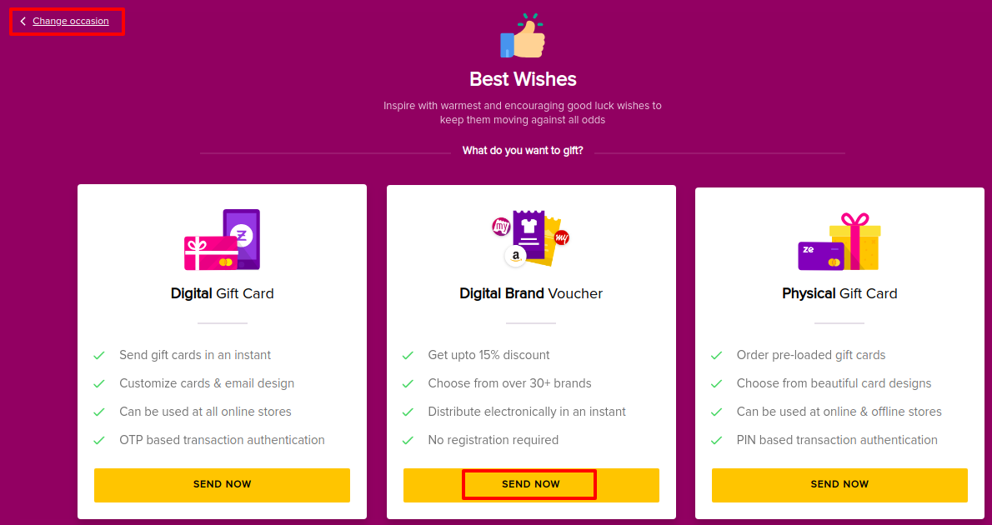Click the Digital Gift Card illustration
This screenshot has width=992, height=525.
[222, 240]
